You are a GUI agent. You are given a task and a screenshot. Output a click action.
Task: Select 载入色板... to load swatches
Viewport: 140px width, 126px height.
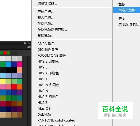[45, 18]
